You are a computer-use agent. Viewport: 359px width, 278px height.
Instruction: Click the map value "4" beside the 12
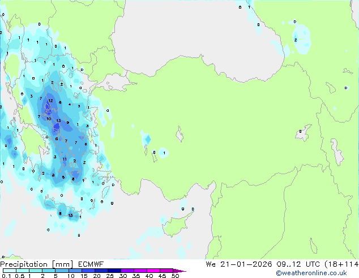pyautogui.click(x=70, y=104)
